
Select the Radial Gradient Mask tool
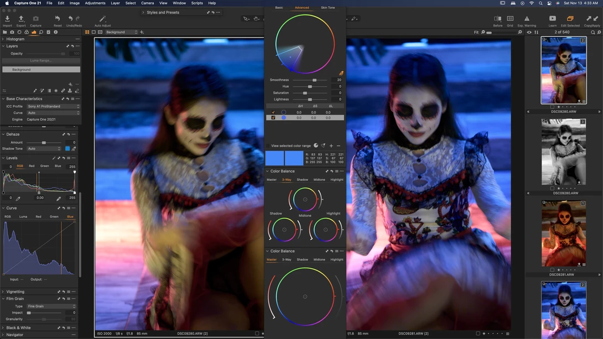coord(56,91)
